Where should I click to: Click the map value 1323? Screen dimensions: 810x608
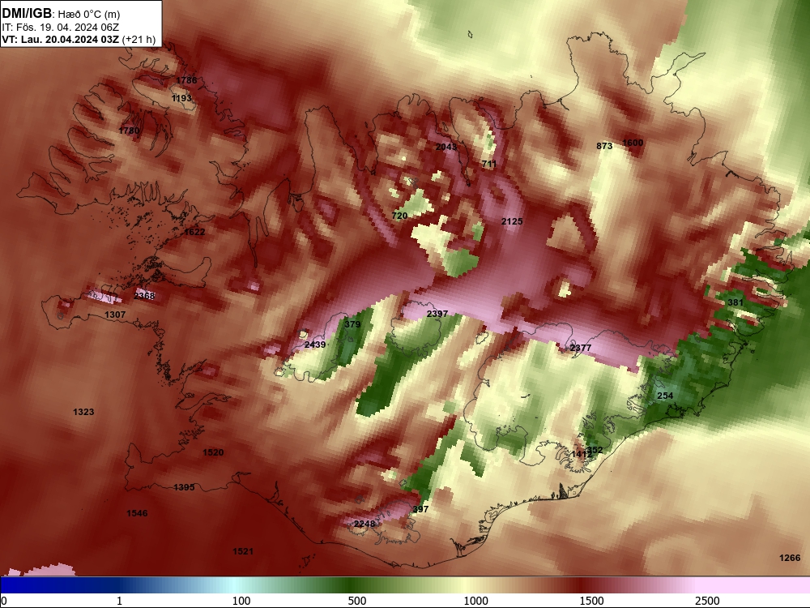click(83, 412)
